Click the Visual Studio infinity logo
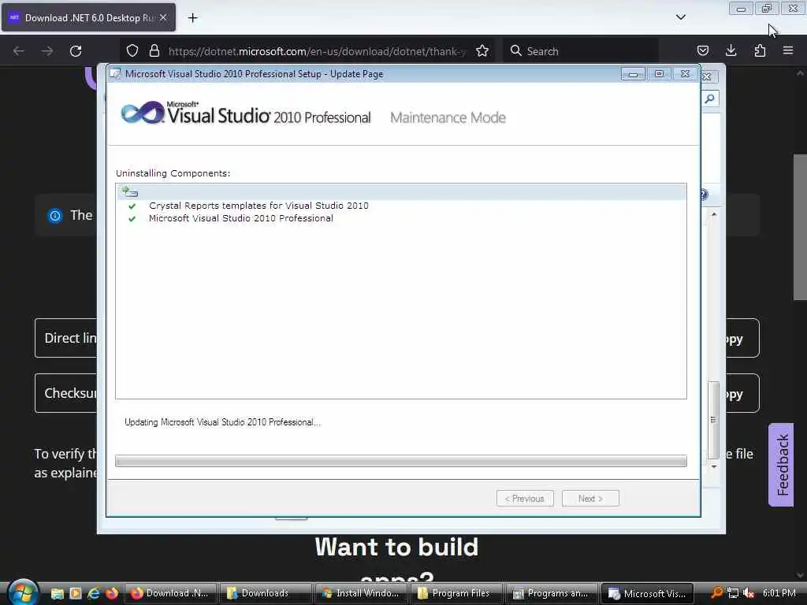Viewport: 807px width, 605px height. pyautogui.click(x=142, y=113)
